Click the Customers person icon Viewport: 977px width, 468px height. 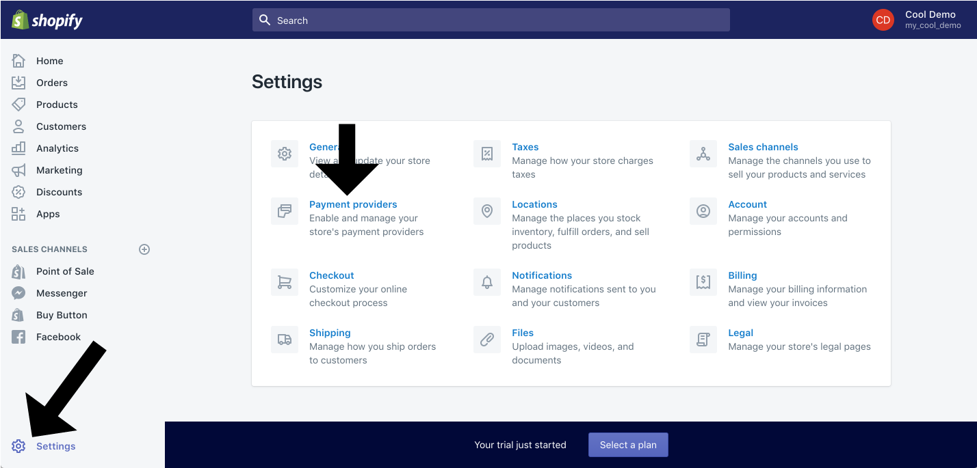(18, 126)
